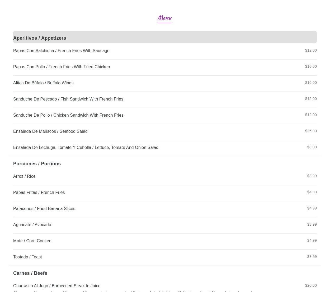Screen dimensions: 330x292
Task: Click the $20.00 Churrasco Al Jugo price
Action: pos(311,285)
